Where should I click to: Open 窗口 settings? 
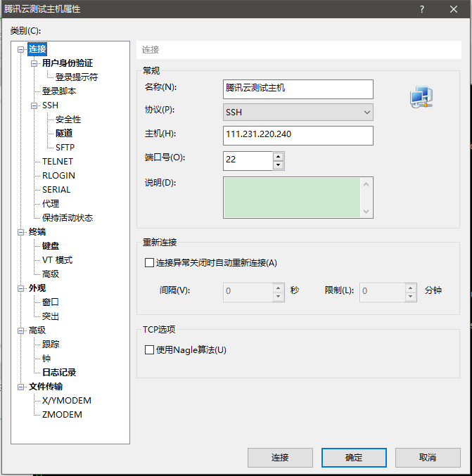point(51,302)
